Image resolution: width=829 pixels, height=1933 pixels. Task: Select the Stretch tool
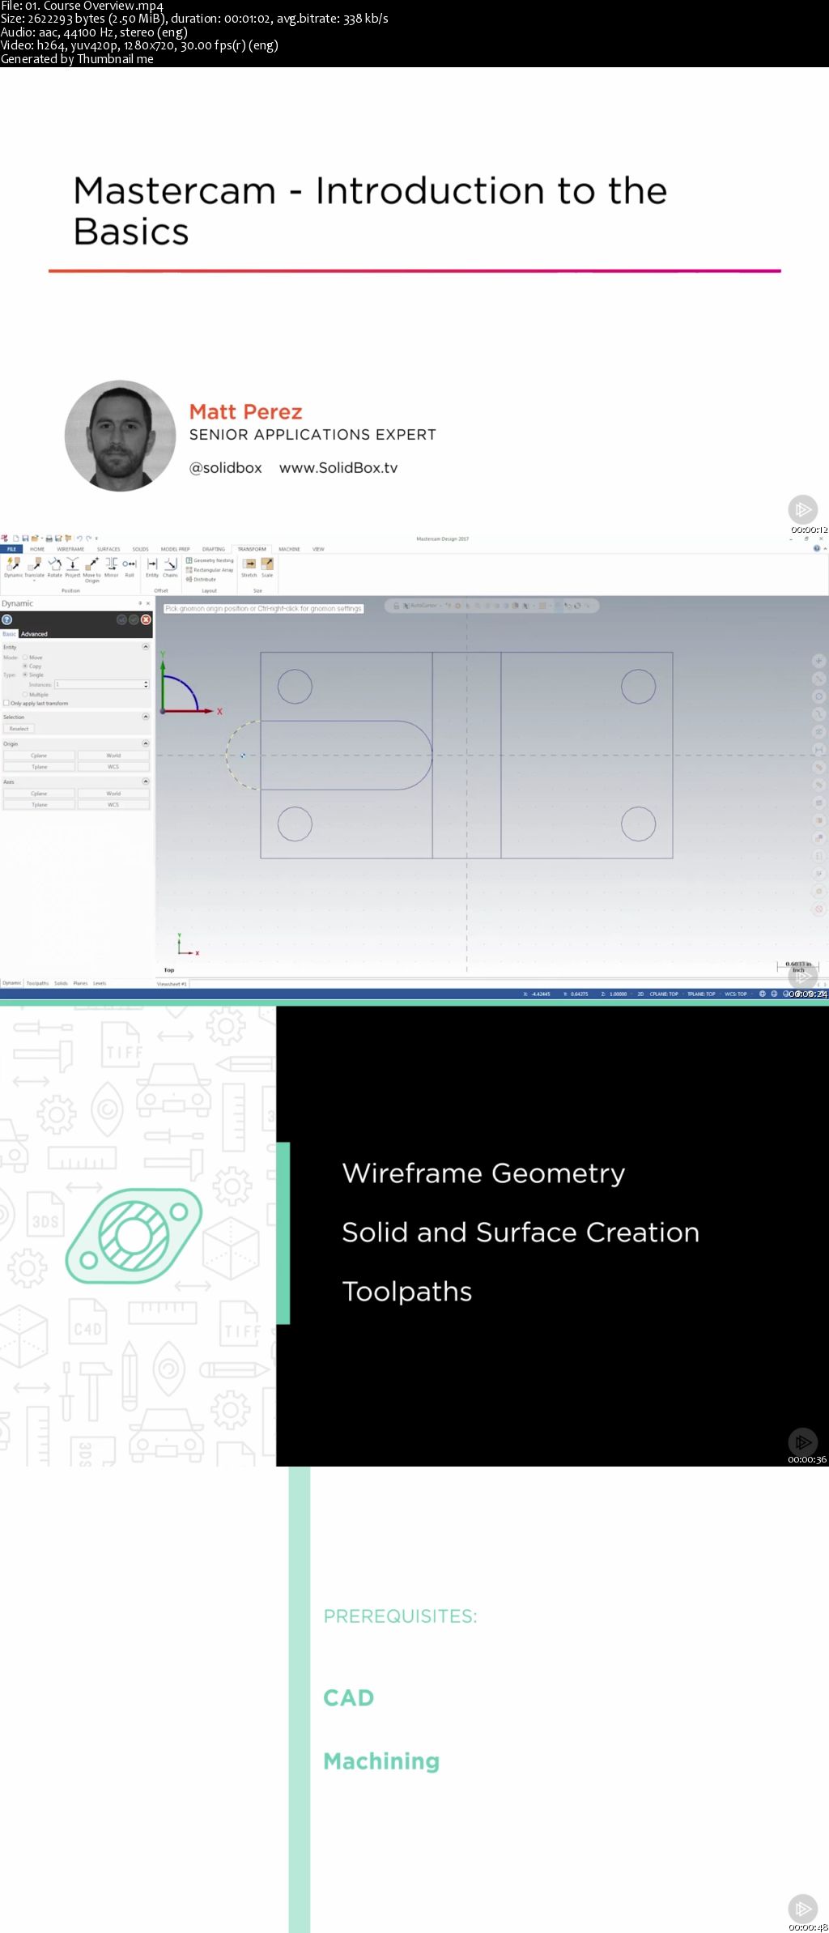[249, 567]
